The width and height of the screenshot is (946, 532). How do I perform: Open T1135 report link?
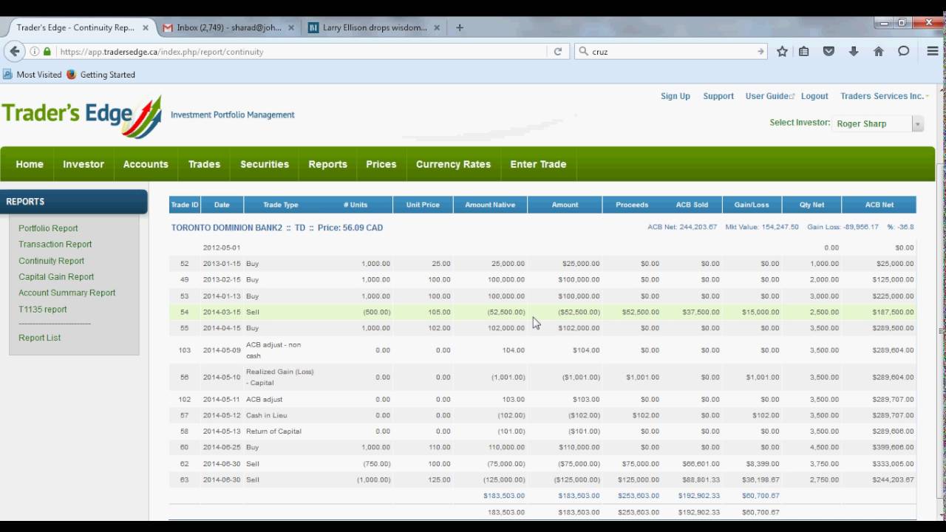43,310
